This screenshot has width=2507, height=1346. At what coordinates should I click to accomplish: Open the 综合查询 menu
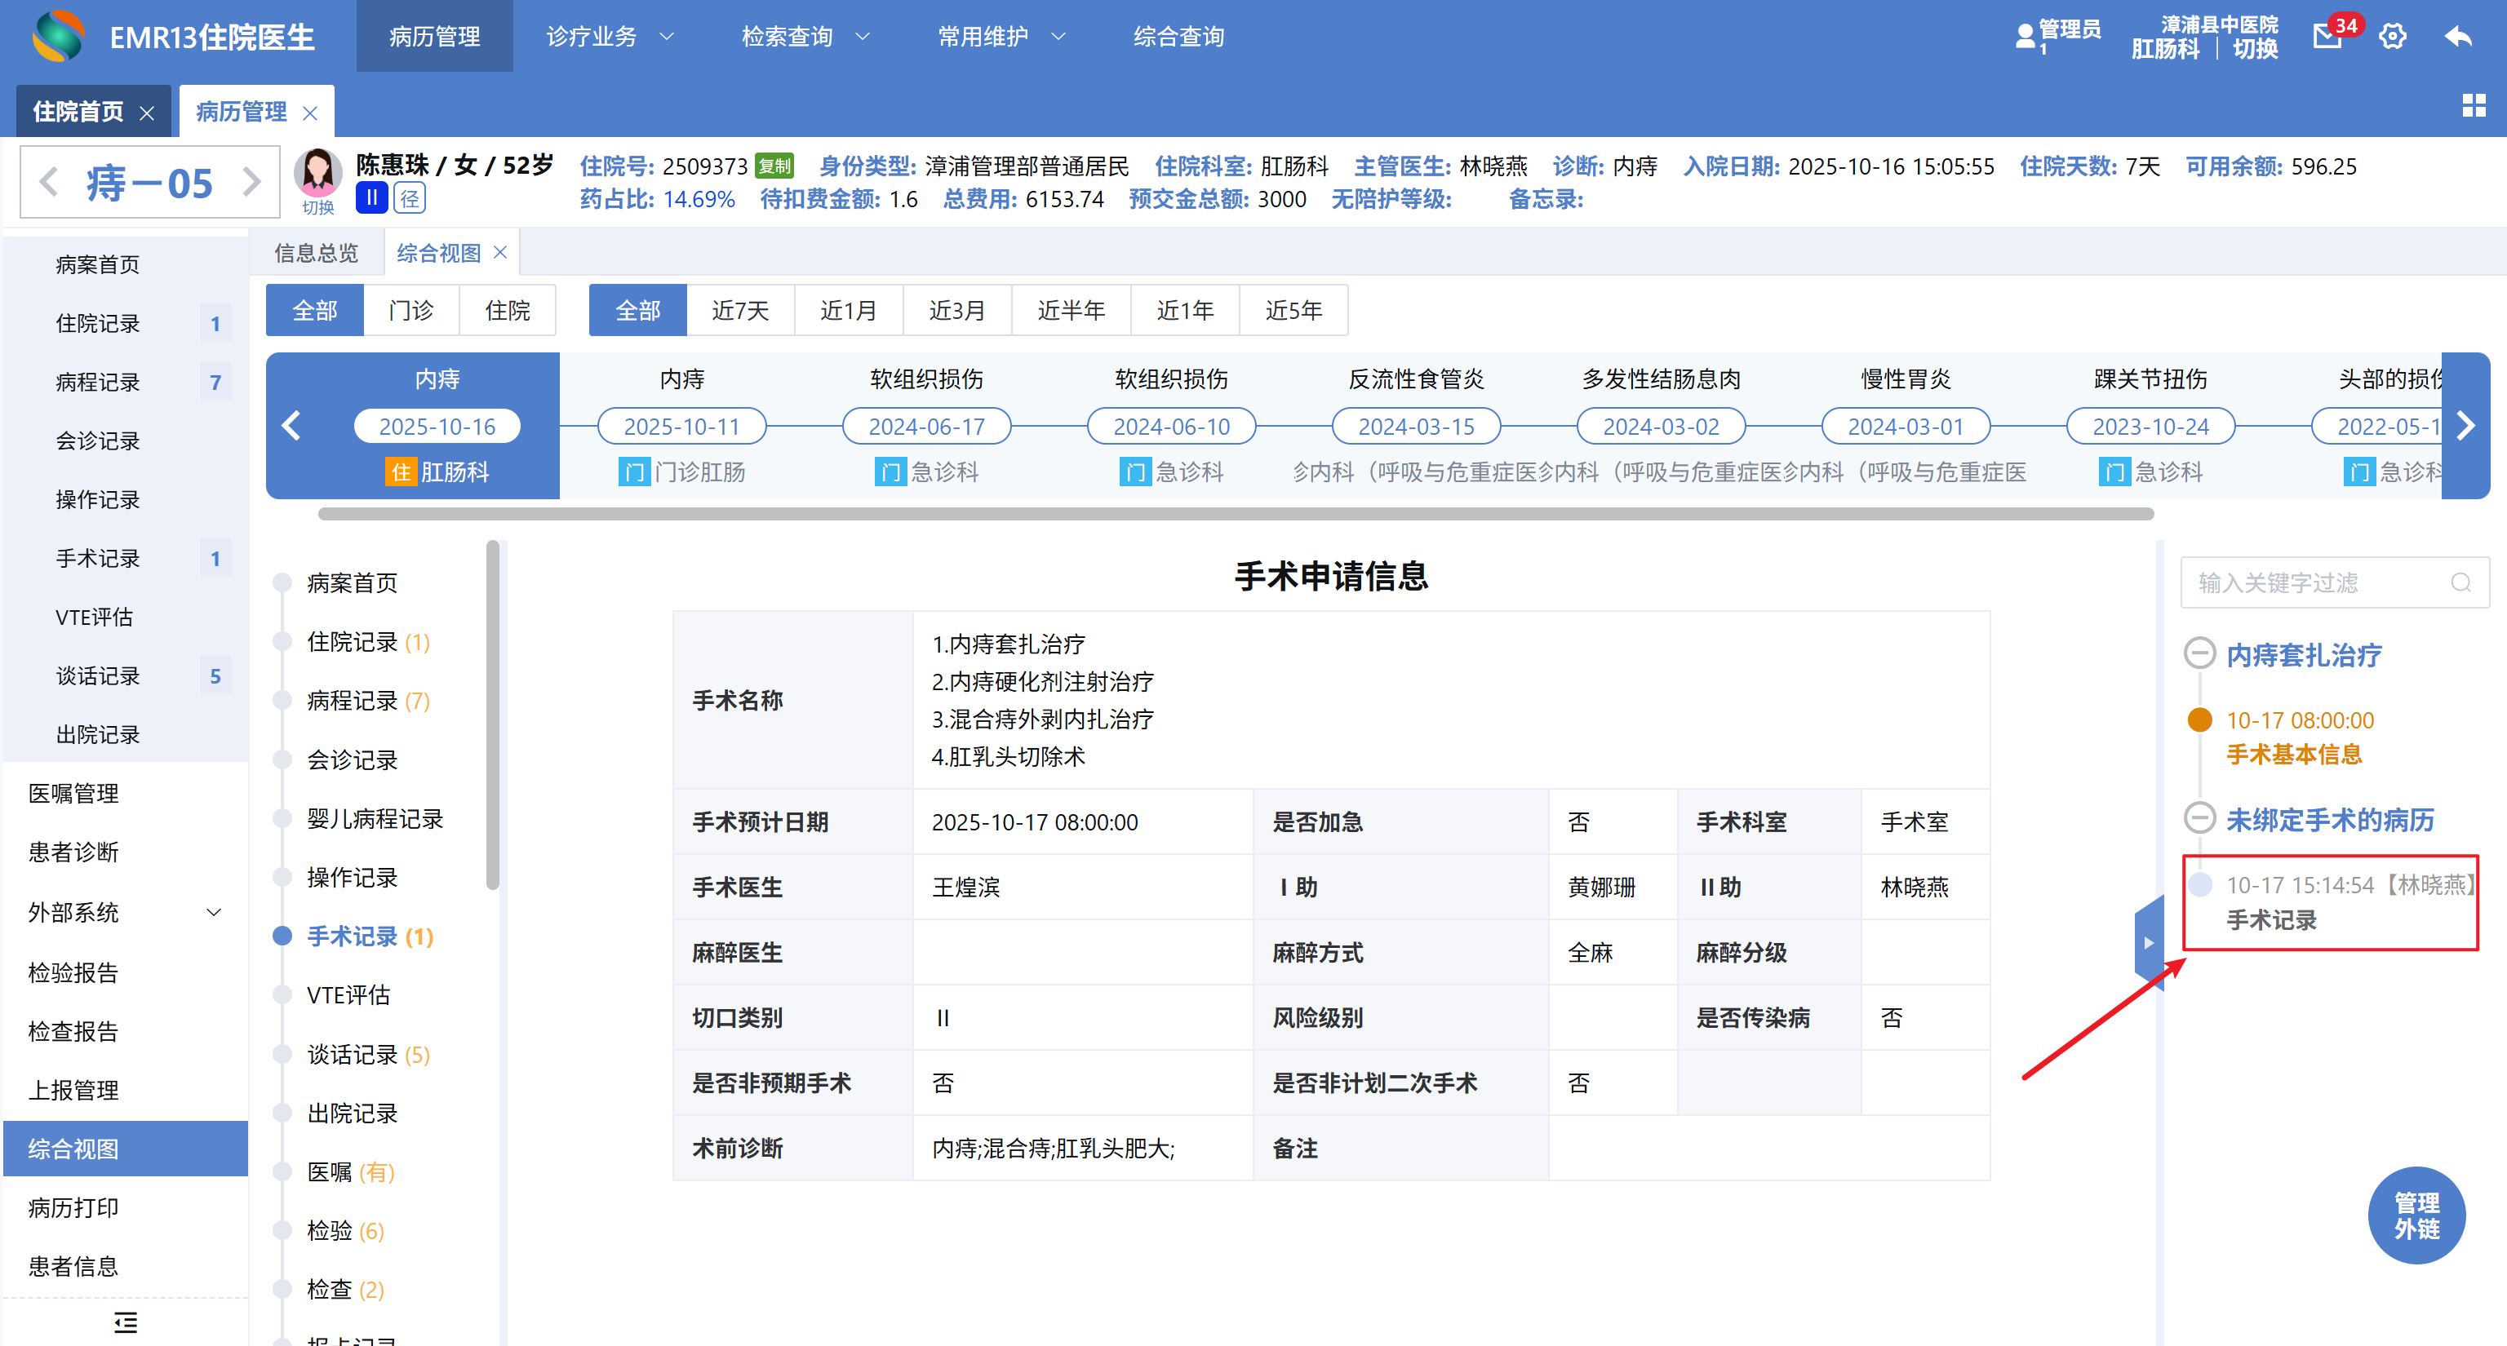(x=1178, y=37)
